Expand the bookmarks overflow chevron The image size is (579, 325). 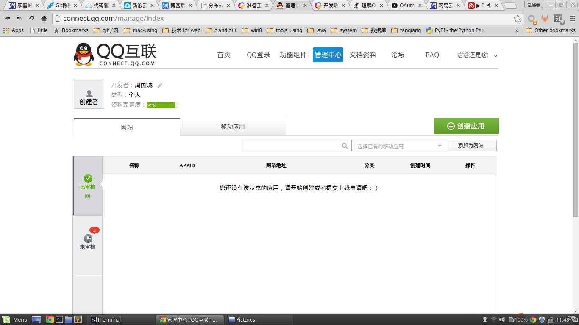[517, 30]
